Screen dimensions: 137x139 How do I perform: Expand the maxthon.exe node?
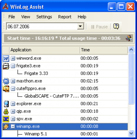(x=13, y=81)
